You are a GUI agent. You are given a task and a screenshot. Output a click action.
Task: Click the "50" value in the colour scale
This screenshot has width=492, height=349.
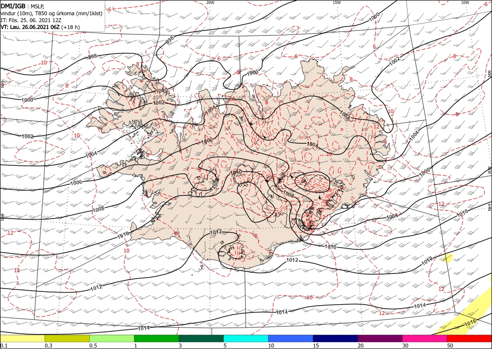tap(449, 346)
